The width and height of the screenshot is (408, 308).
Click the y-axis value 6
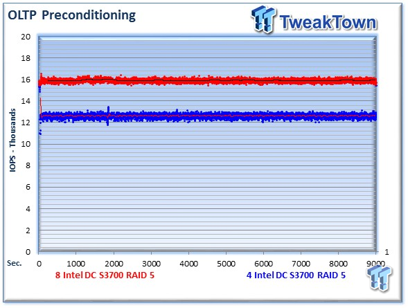28,187
